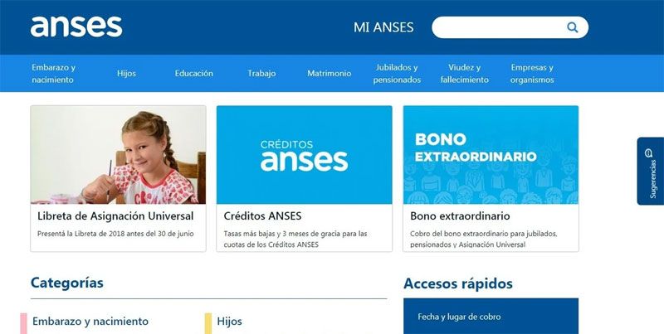Open the MI ANSES link
664x334 pixels.
(383, 27)
